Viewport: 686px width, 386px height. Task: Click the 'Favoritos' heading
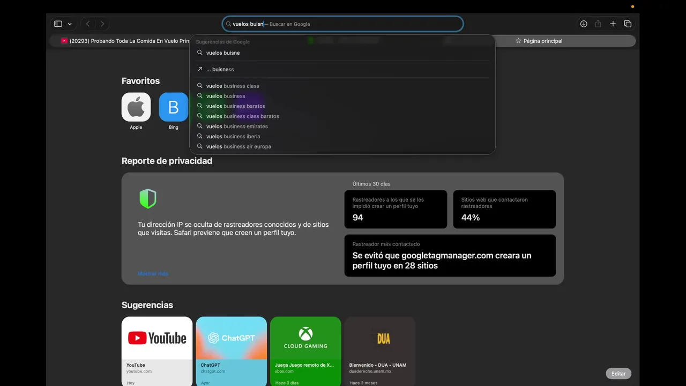click(140, 81)
